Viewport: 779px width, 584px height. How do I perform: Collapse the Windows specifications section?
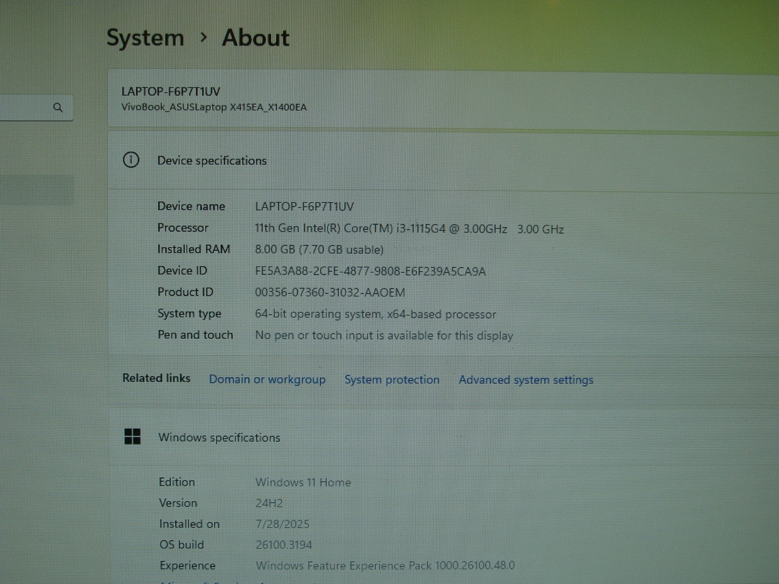(x=219, y=438)
